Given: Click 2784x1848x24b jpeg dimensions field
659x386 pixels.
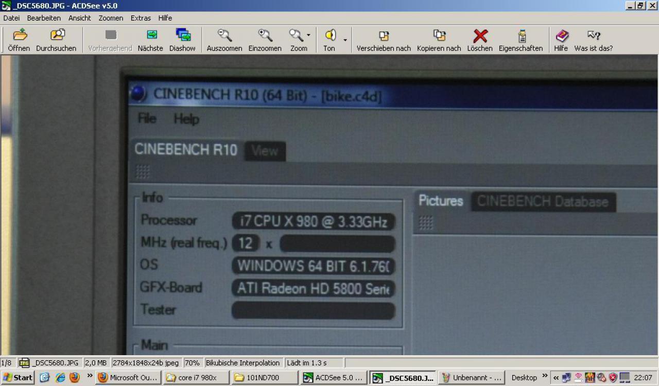Looking at the screenshot, I should tap(146, 363).
